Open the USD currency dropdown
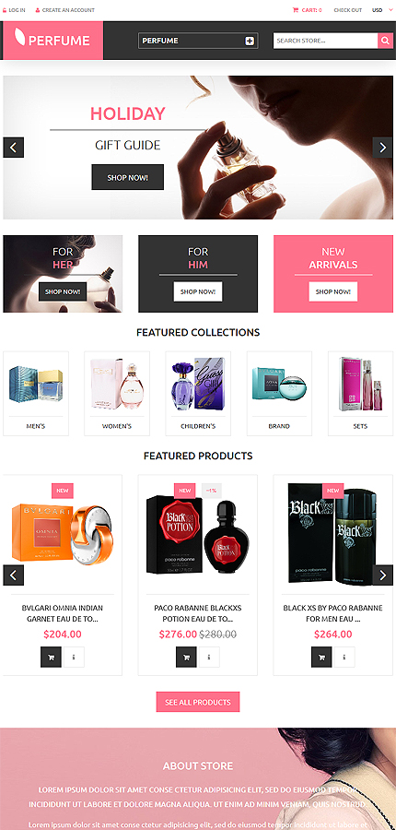This screenshot has width=396, height=830. coord(381,10)
